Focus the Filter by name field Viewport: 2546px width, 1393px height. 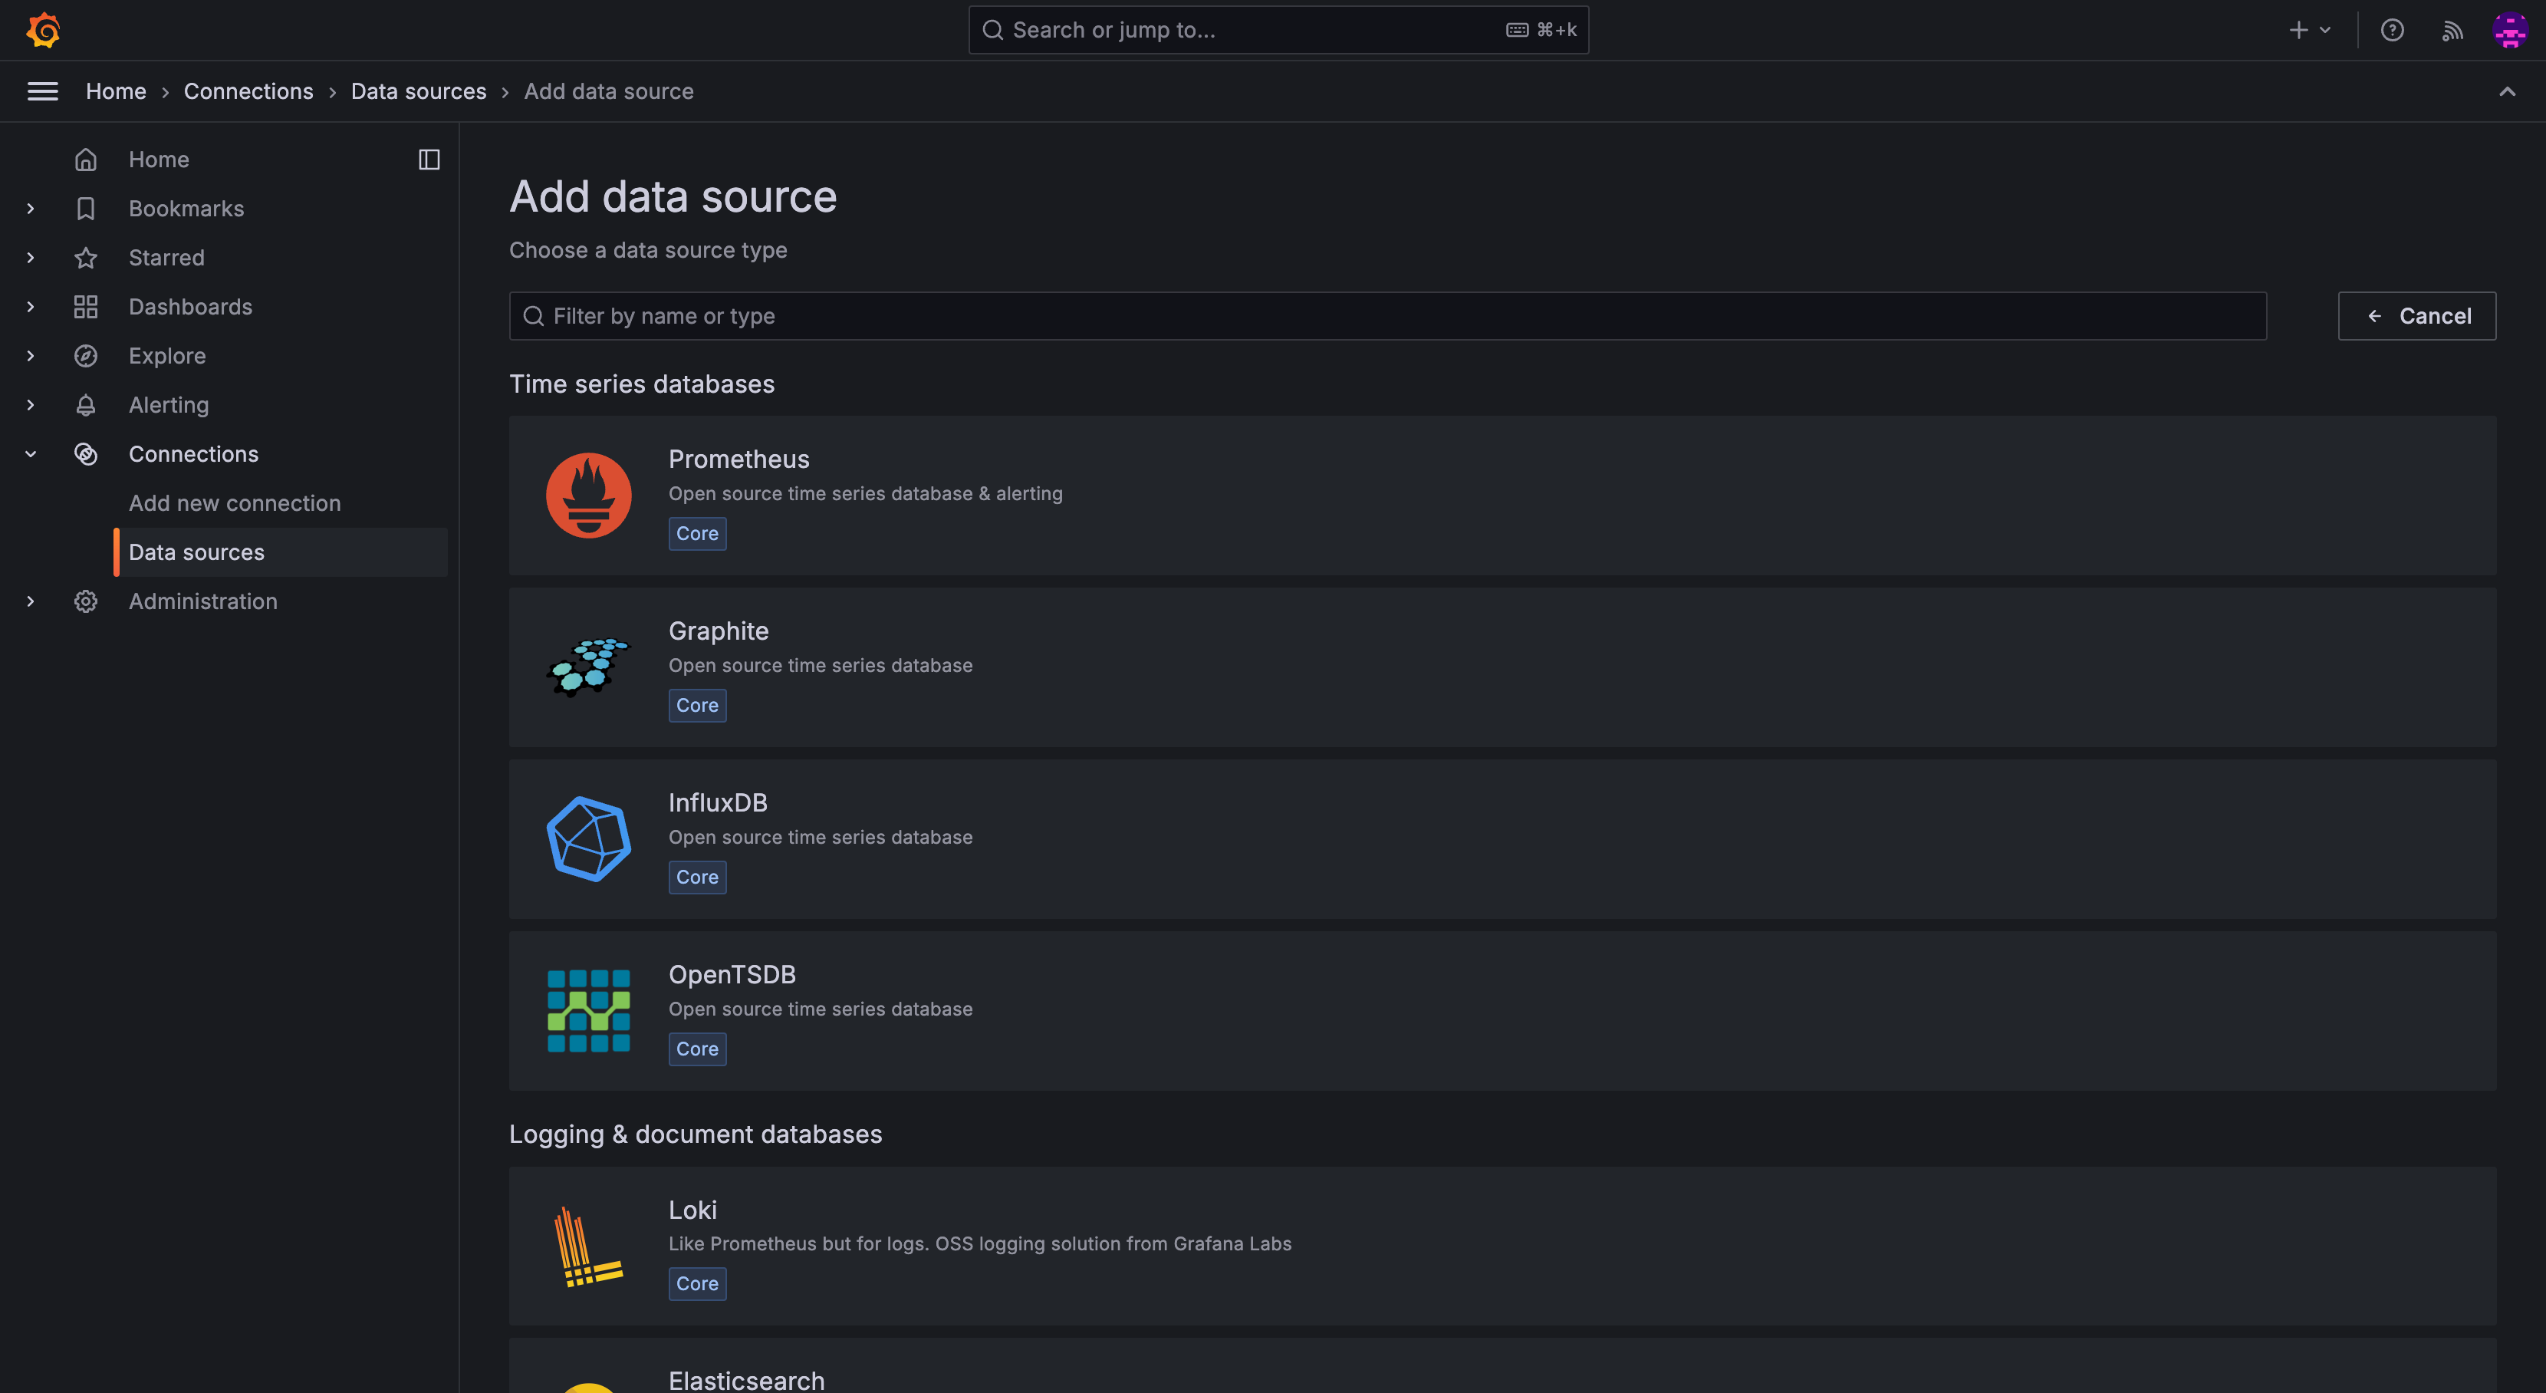click(x=1388, y=315)
